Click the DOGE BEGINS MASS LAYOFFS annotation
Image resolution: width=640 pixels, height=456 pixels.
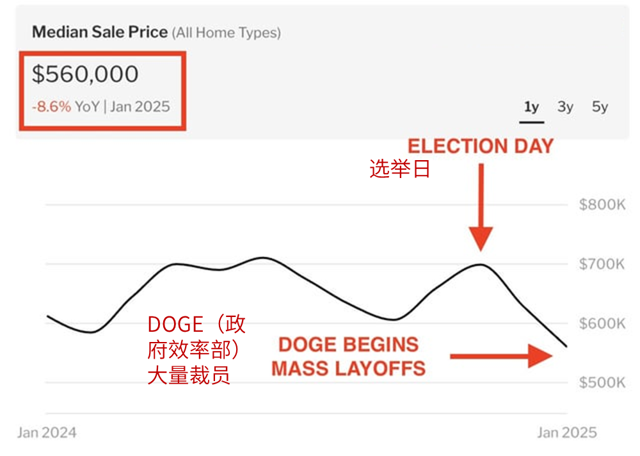[349, 357]
